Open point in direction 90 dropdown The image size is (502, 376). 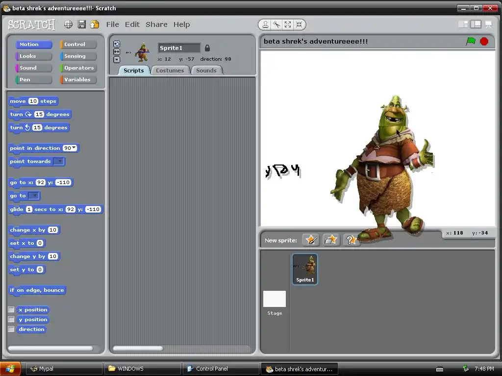tap(74, 148)
